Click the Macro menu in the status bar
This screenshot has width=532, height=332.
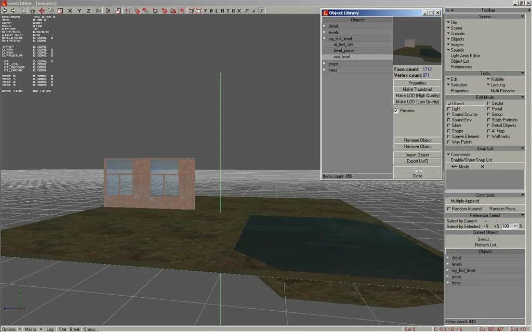click(31, 328)
